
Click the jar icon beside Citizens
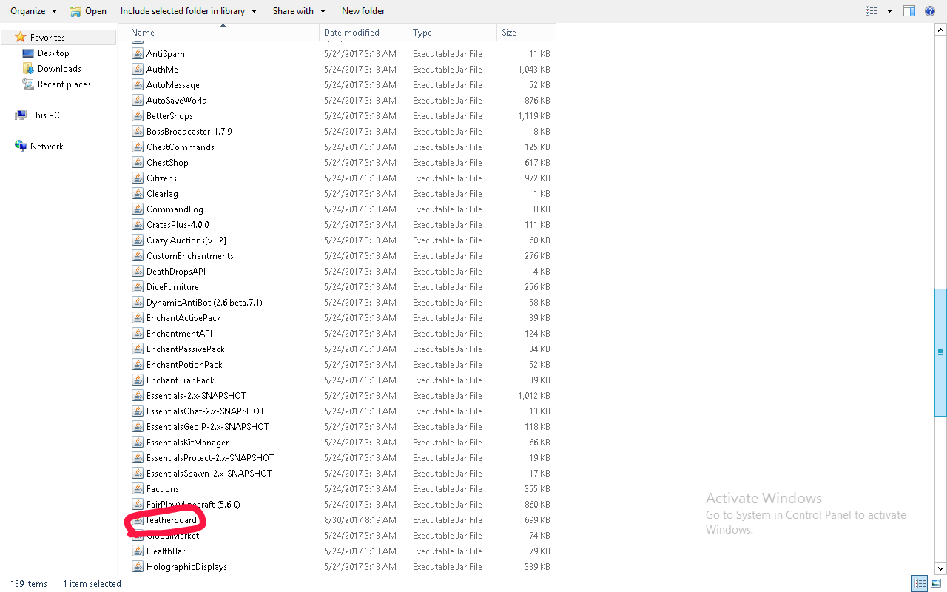coord(137,178)
